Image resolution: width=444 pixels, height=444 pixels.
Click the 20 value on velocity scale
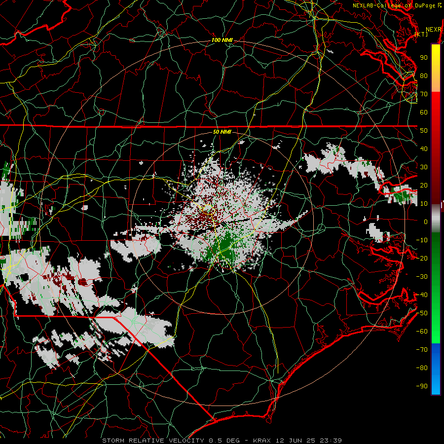[424, 185]
